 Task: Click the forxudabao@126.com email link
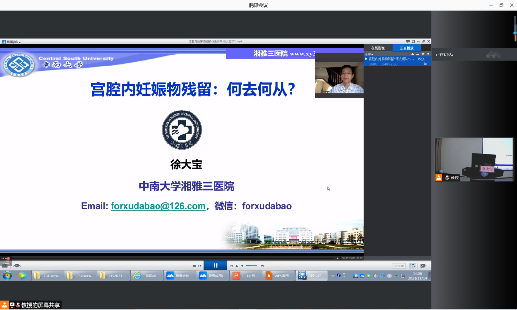158,206
